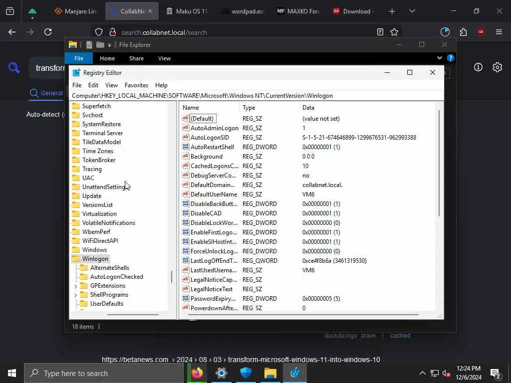
Task: Click browser reload page icon
Action: pos(48,32)
